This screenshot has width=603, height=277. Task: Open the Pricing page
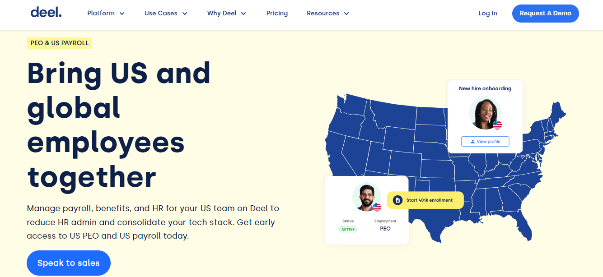tap(277, 13)
